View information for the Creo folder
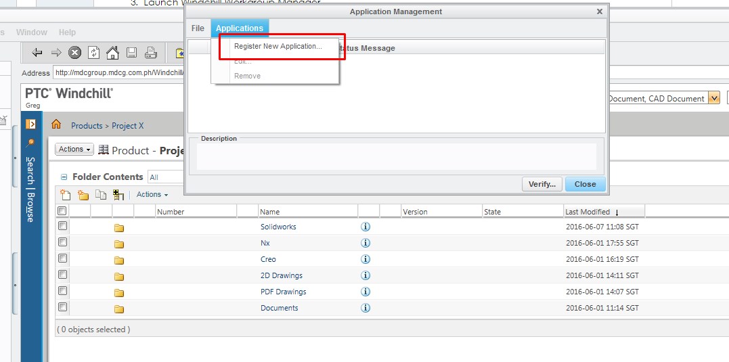The image size is (729, 362). click(x=366, y=259)
